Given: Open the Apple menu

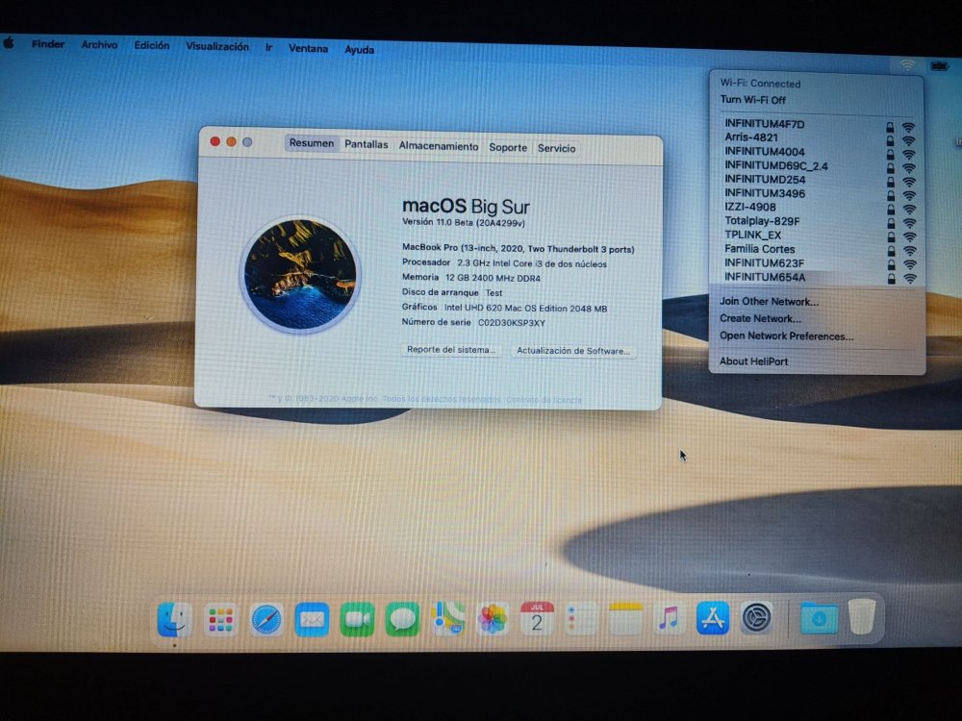Looking at the screenshot, I should coord(9,42).
